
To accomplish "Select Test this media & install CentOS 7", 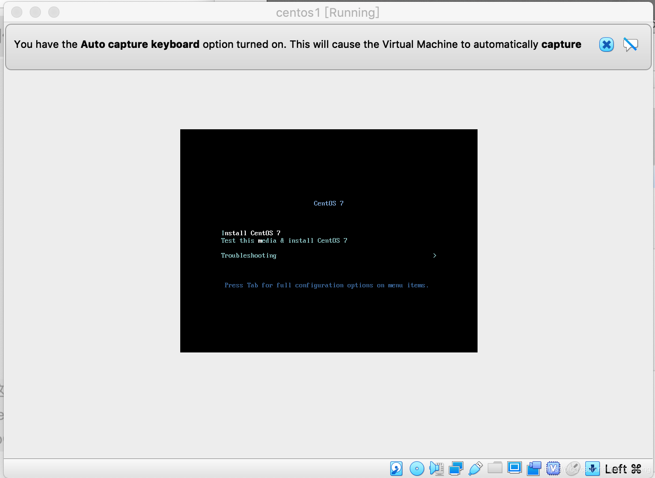I will pyautogui.click(x=284, y=240).
